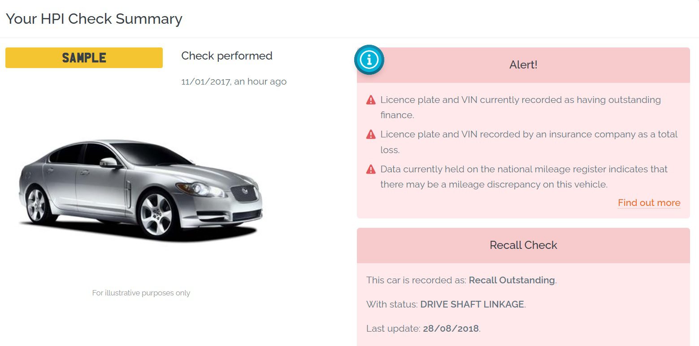Viewport: 699px width, 346px height.
Task: Click the '28/08/2018' last update date
Action: tap(451, 329)
